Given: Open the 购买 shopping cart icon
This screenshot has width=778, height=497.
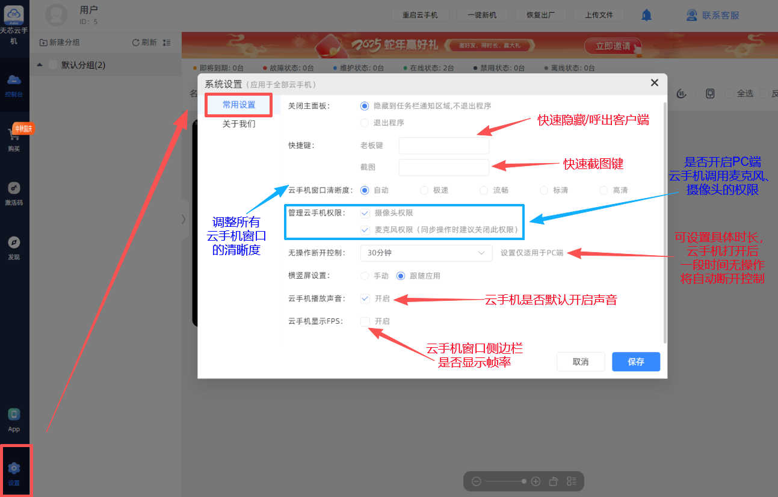Looking at the screenshot, I should (x=14, y=135).
